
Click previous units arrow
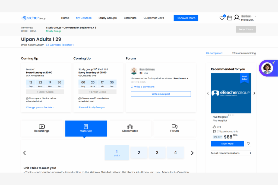pos(24,153)
